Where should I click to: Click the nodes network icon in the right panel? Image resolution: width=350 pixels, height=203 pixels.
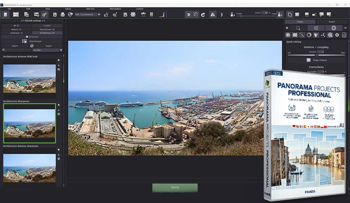[323, 35]
